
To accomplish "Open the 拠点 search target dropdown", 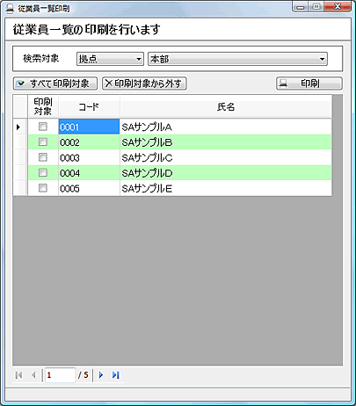I will point(110,59).
